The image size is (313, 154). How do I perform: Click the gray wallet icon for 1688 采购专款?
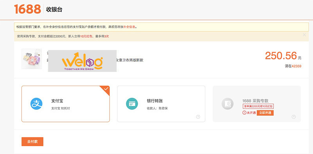coord(228,104)
